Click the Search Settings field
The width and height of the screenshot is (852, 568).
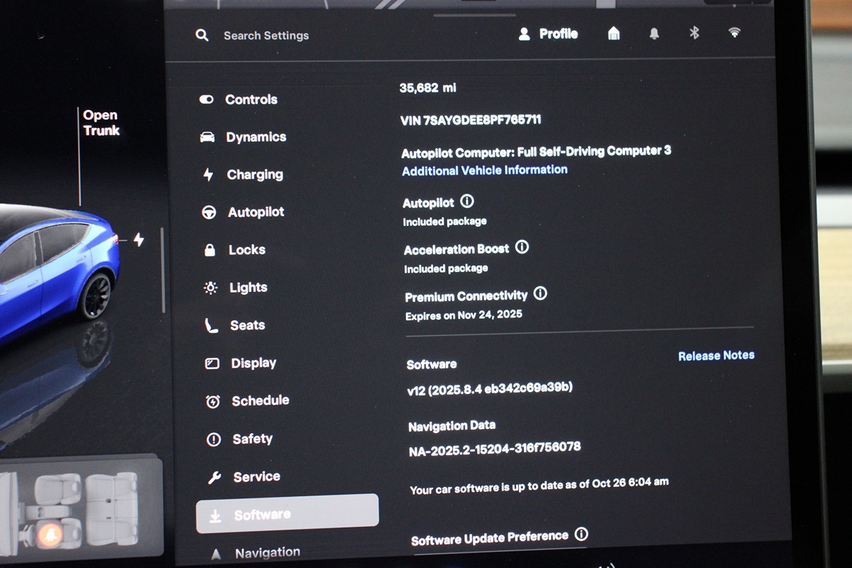pos(266,35)
